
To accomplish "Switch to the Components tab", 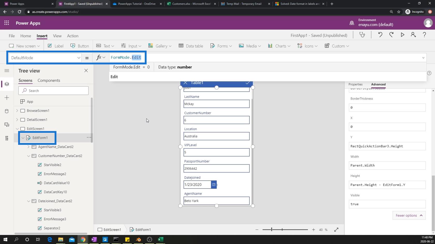I will tap(49, 80).
